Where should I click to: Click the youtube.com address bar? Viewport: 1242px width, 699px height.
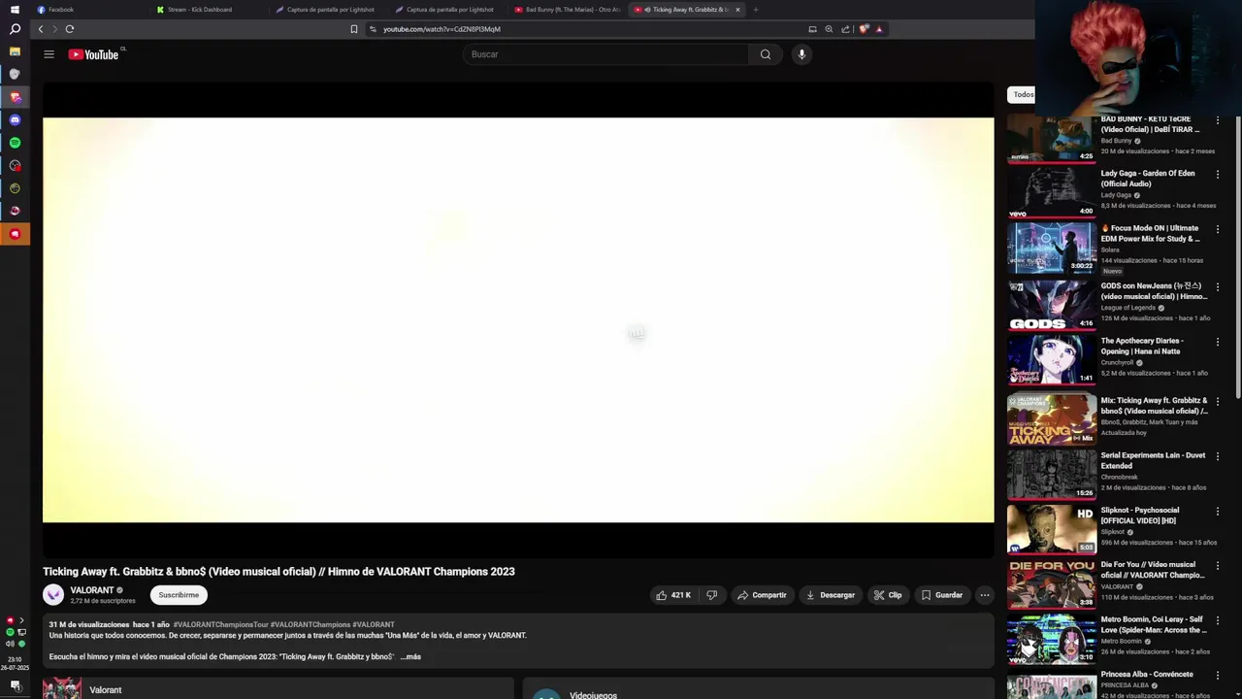[582, 29]
